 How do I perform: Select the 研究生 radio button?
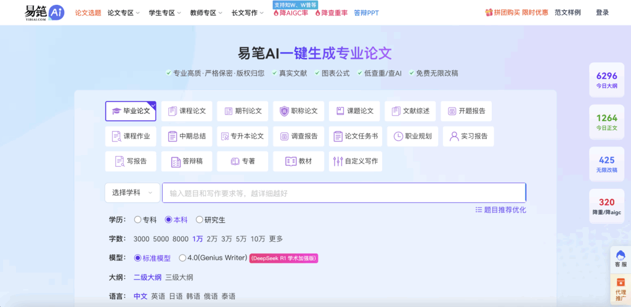[200, 220]
